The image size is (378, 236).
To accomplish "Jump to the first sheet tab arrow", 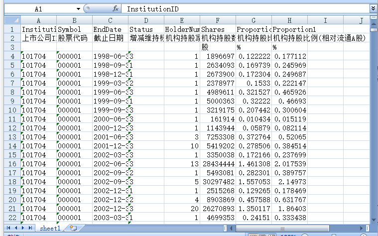I will coord(8,228).
